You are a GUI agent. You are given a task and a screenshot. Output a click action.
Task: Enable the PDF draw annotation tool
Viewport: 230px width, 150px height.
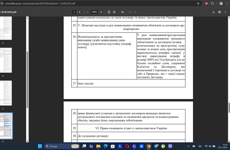click(x=122, y=12)
